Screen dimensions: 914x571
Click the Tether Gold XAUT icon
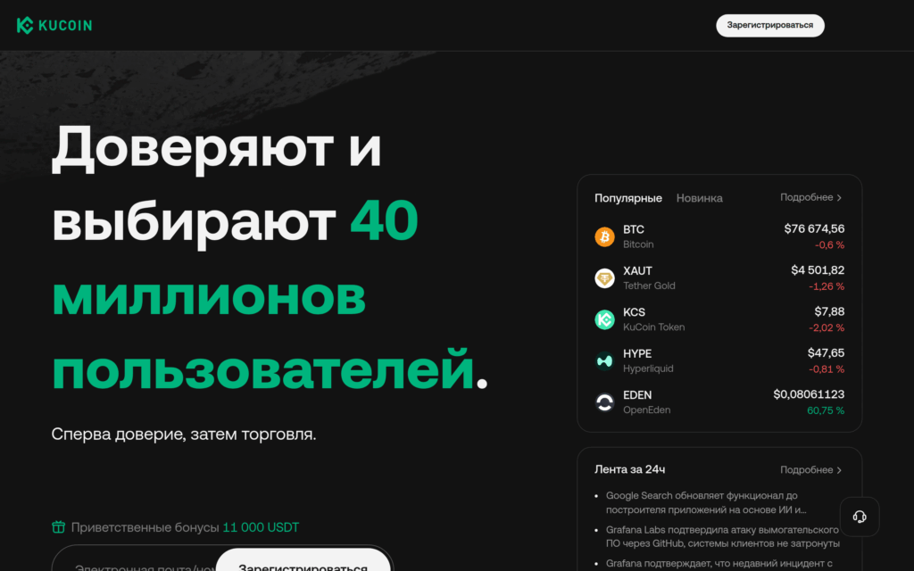604,278
